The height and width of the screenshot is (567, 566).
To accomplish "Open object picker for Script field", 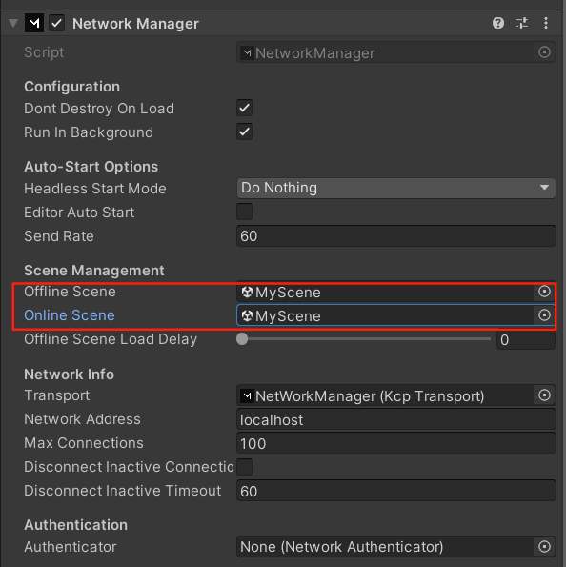I will (x=544, y=52).
